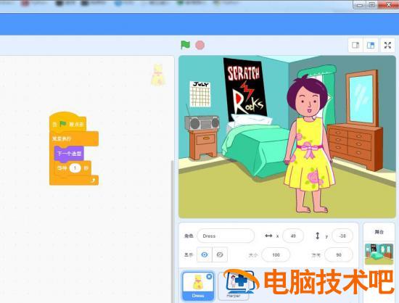Click the green flag to run the project

click(185, 45)
